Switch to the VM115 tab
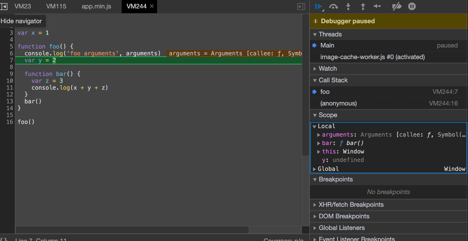This screenshot has height=241, width=468. 56,6
